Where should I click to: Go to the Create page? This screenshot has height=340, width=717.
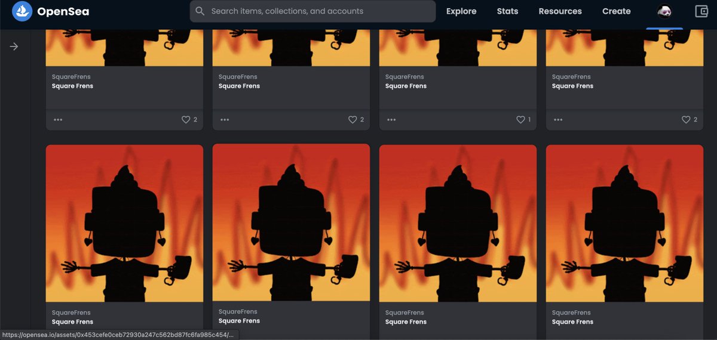tap(616, 11)
